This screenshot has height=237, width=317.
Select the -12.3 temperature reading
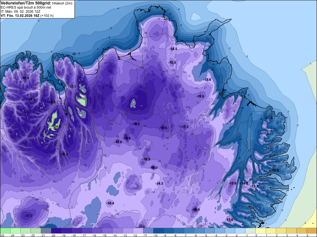tap(265, 133)
